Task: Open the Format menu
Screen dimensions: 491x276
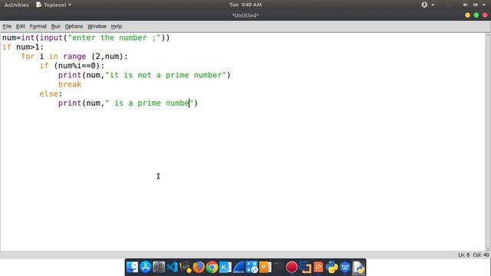Action: tap(38, 26)
